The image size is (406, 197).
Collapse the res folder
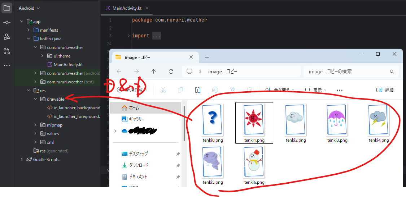click(x=29, y=91)
